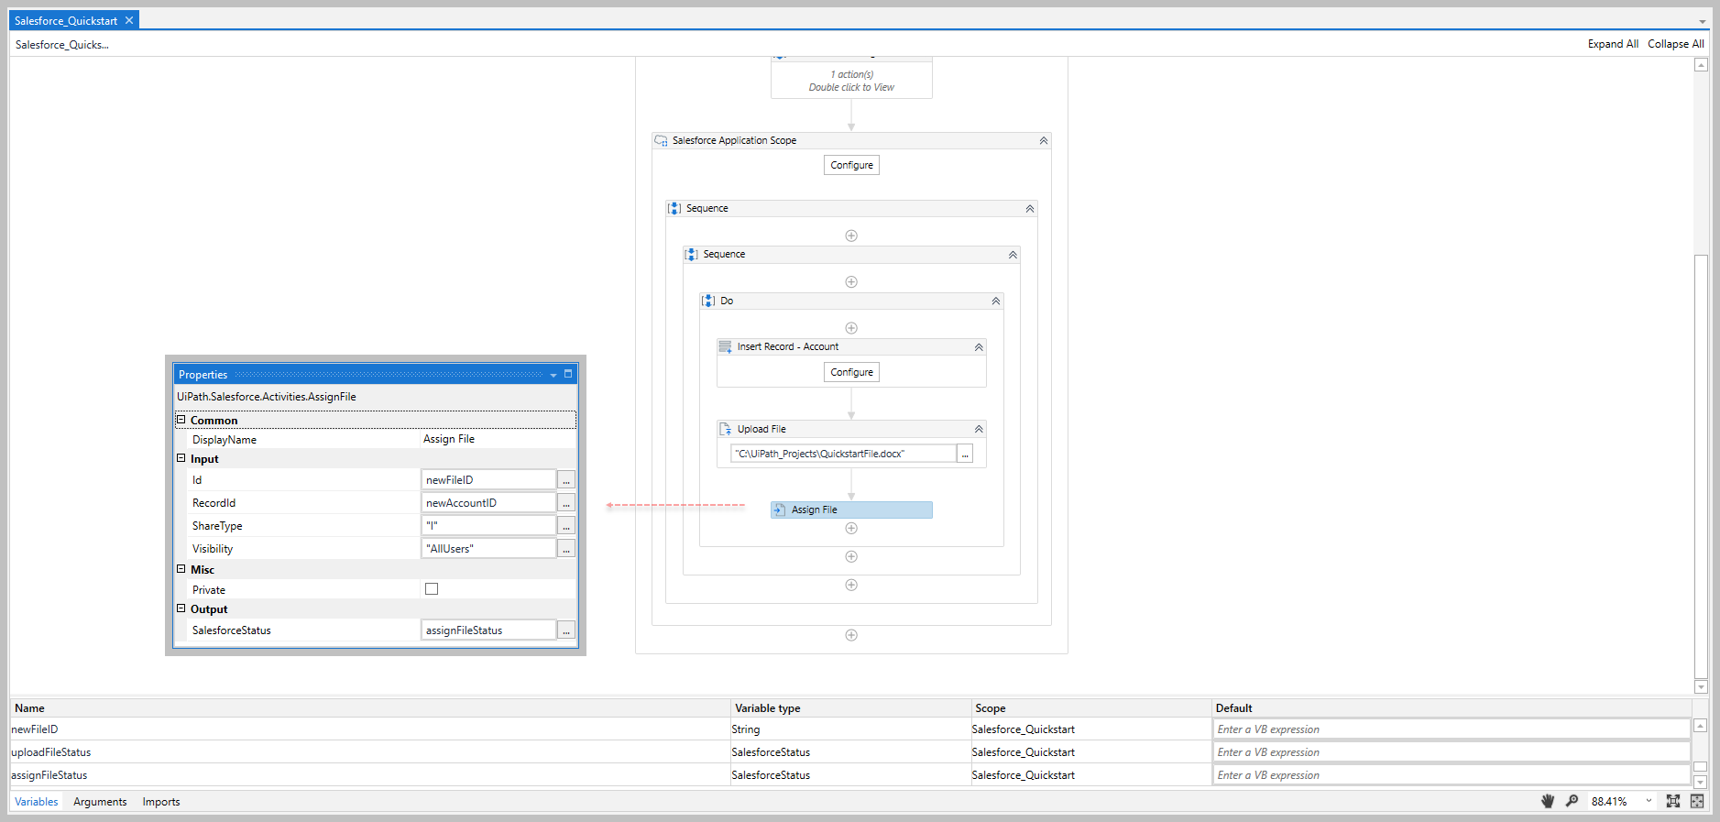
Task: Edit the Id property field newFileID
Action: pos(488,480)
